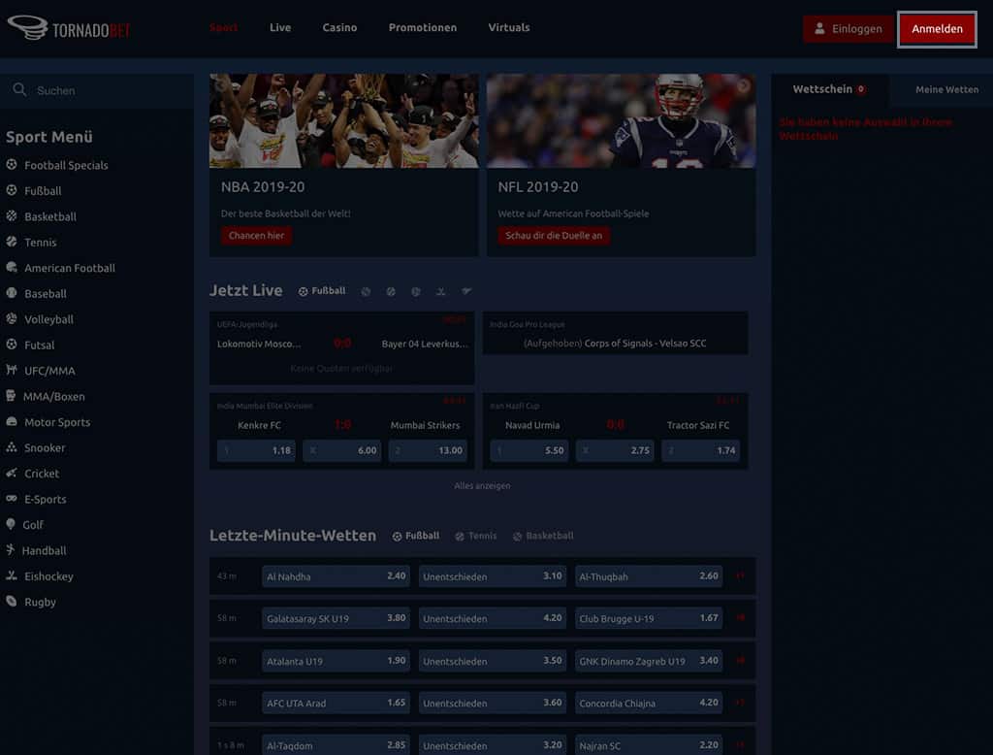Bet on Al-Thuqbah at 2.60
This screenshot has width=993, height=755.
(649, 576)
